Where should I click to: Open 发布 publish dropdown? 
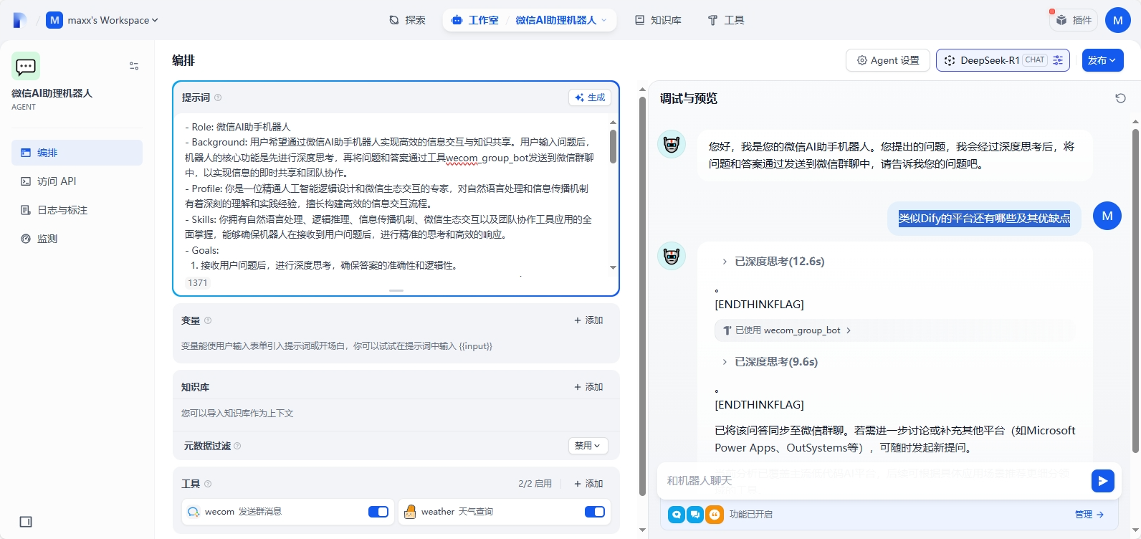coord(1102,60)
